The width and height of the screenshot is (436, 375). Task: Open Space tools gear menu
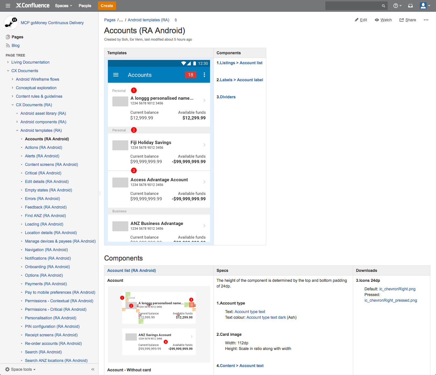[20, 369]
